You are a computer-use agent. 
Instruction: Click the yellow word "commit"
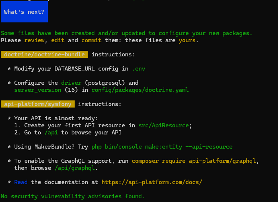tap(91, 40)
